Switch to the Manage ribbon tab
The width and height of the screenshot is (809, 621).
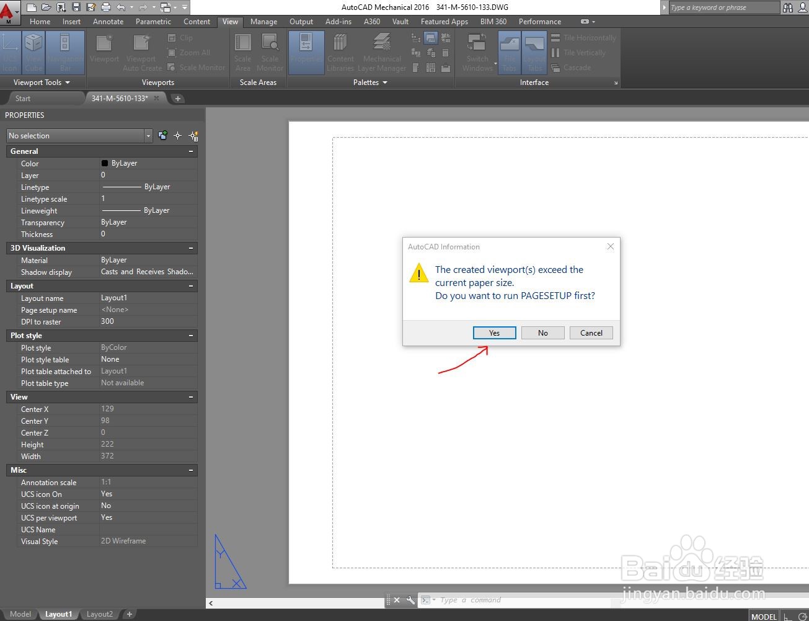[x=264, y=22]
